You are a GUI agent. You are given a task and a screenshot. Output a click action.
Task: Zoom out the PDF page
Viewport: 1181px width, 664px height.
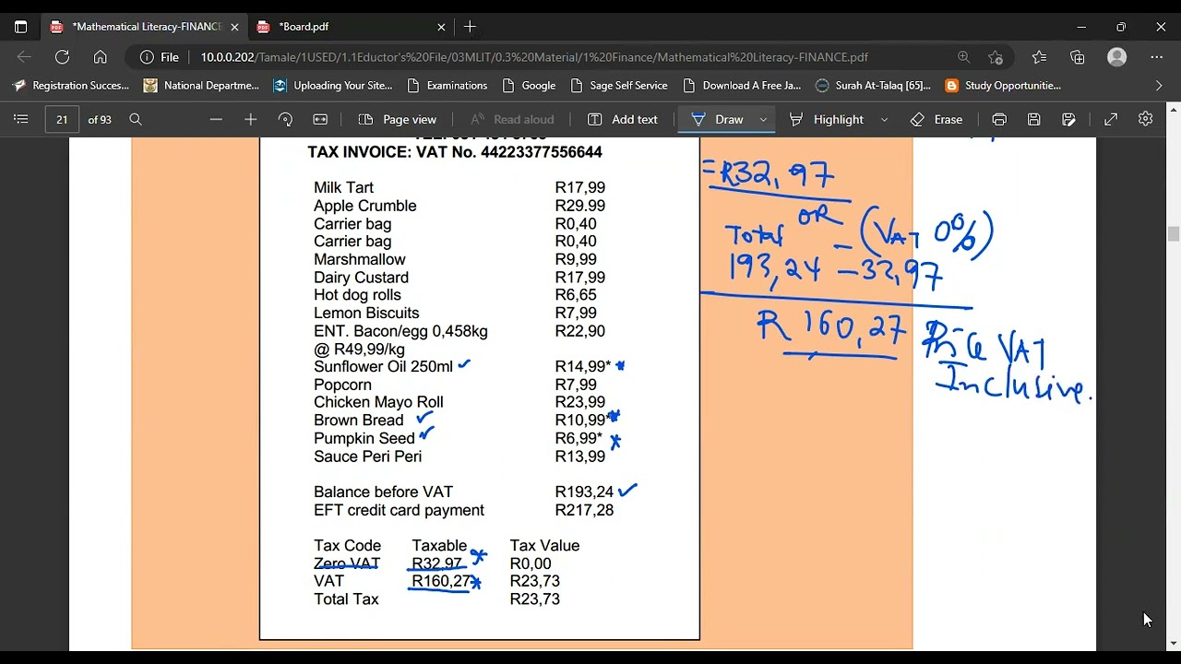pyautogui.click(x=216, y=119)
